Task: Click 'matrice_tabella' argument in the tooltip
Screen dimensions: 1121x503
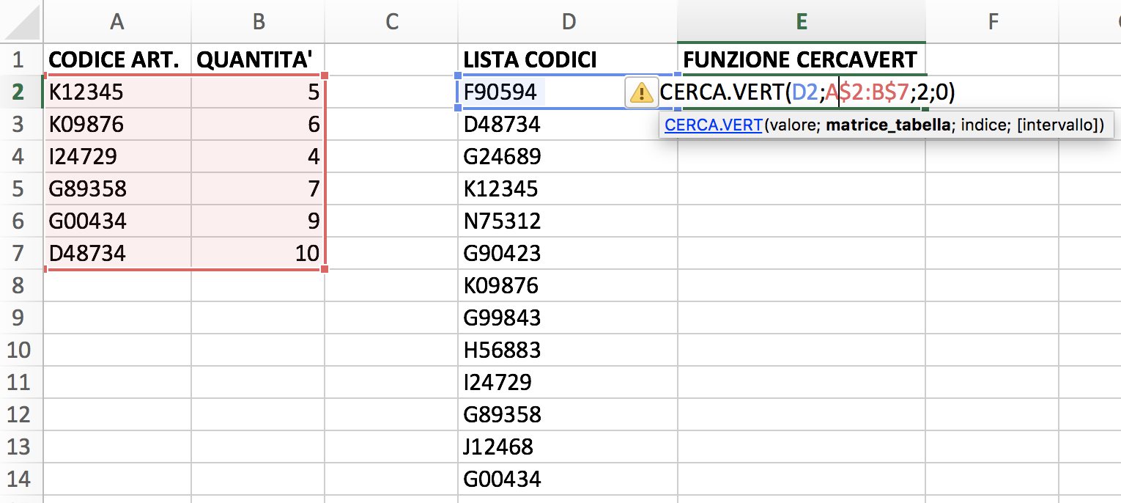Action: pos(889,125)
